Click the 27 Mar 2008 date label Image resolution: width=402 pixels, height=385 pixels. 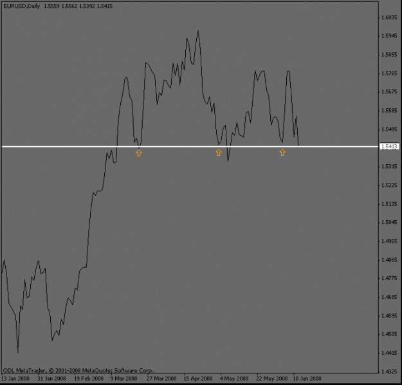[161, 379]
